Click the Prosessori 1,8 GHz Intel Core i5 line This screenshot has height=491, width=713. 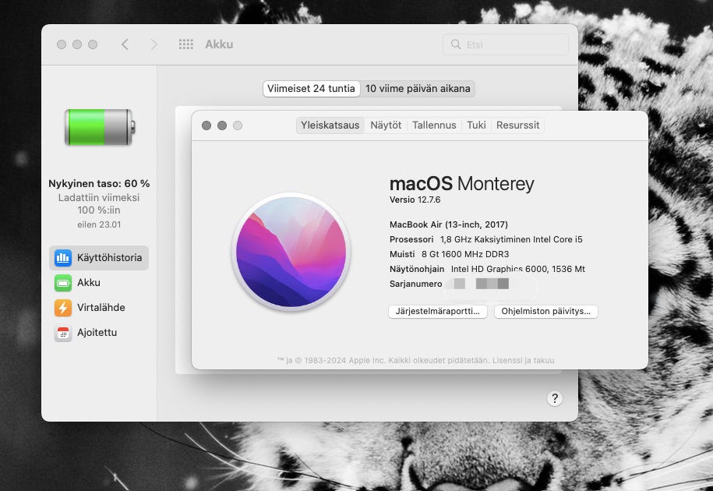tap(485, 239)
